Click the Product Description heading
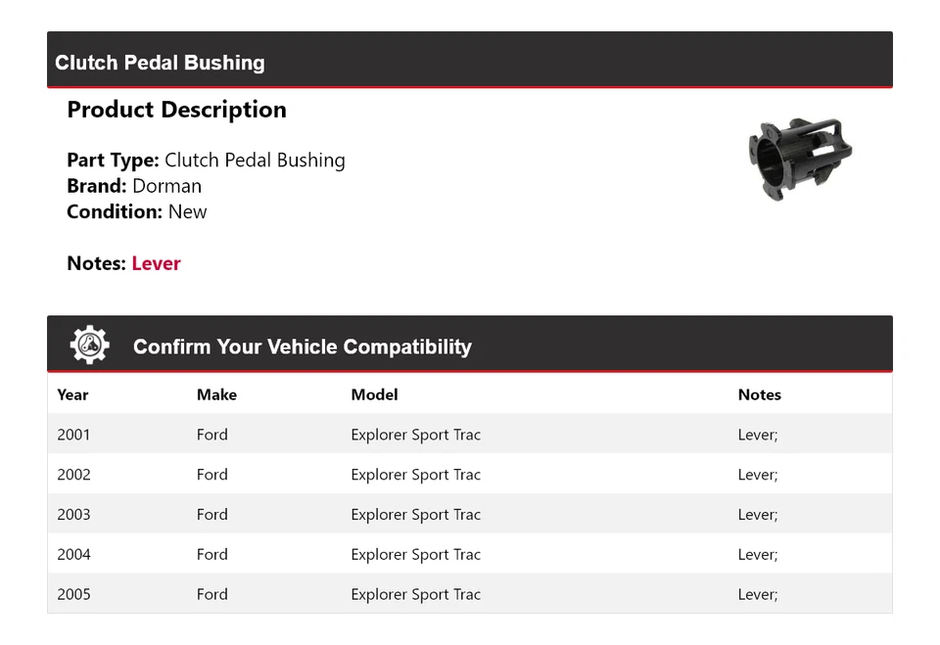 click(176, 110)
